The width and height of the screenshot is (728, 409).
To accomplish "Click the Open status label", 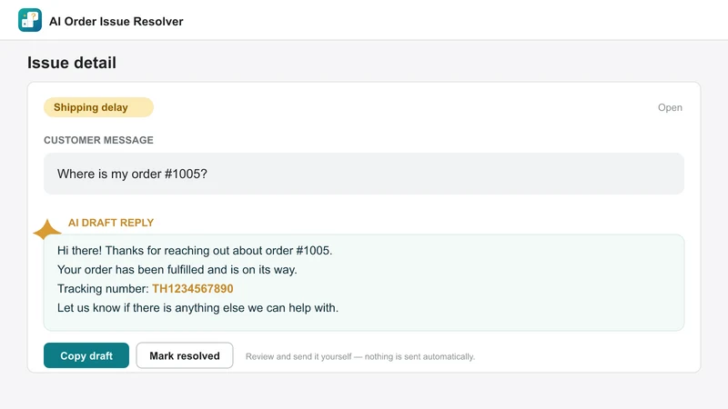I will pos(670,107).
